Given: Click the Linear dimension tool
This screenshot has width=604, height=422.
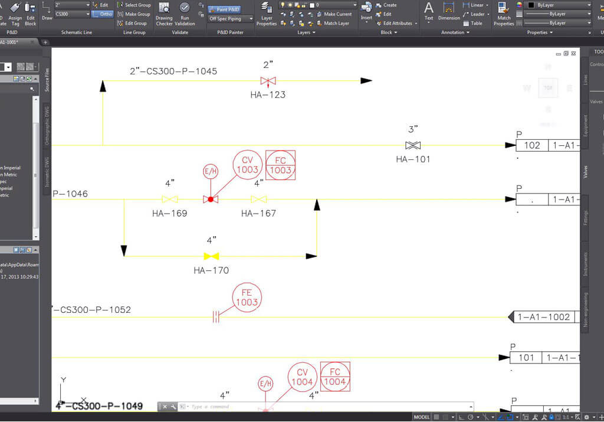Looking at the screenshot, I should click(x=474, y=5).
